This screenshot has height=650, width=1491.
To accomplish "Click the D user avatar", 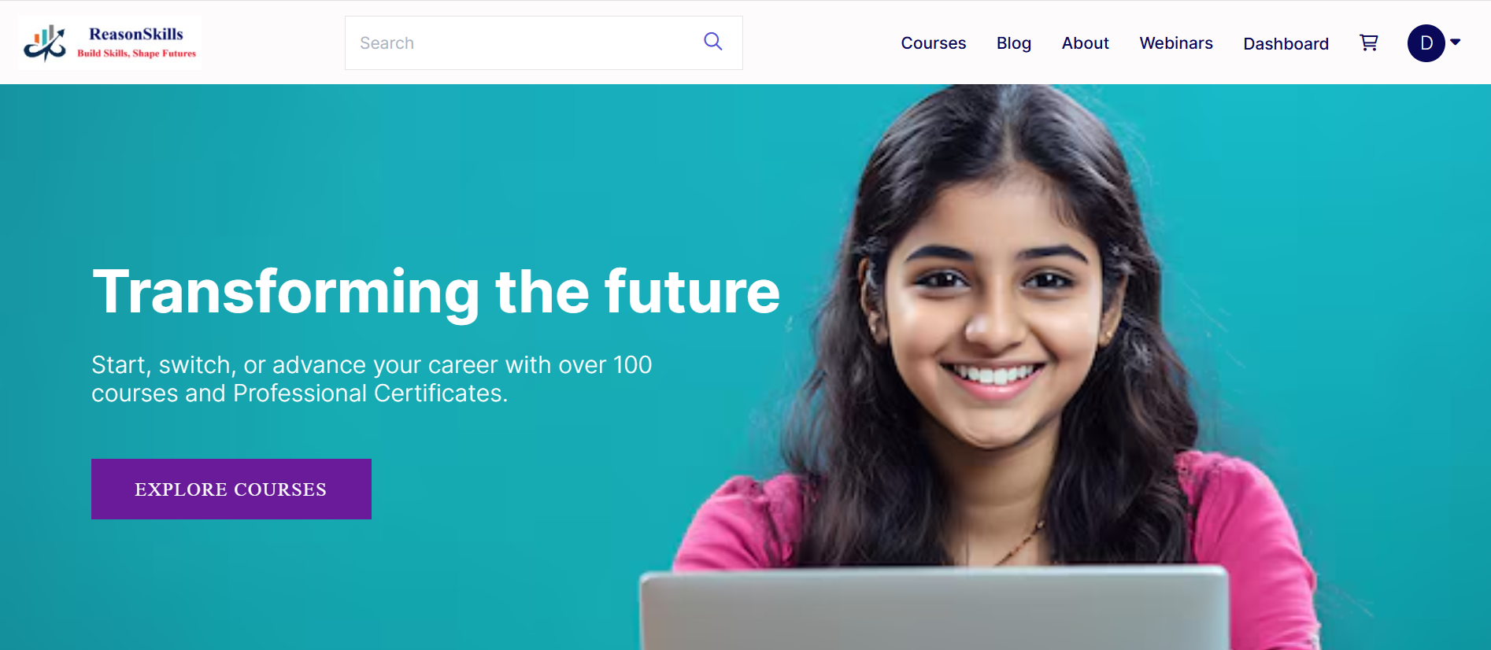I will click(x=1426, y=43).
